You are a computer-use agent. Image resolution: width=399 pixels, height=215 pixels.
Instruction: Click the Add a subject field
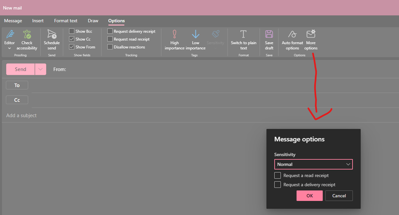[21, 115]
